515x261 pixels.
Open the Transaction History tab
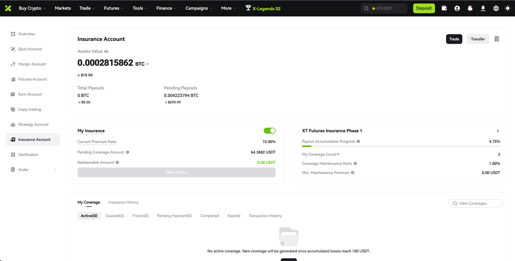click(265, 216)
